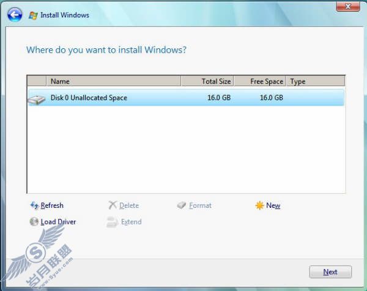Click the Extend drive icon
This screenshot has height=291, width=367.
click(x=112, y=222)
